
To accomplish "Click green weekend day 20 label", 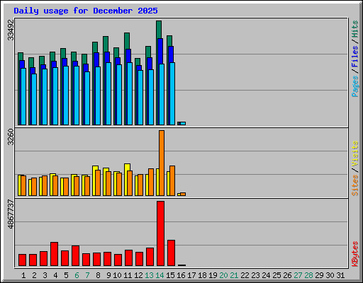I will (223, 275).
